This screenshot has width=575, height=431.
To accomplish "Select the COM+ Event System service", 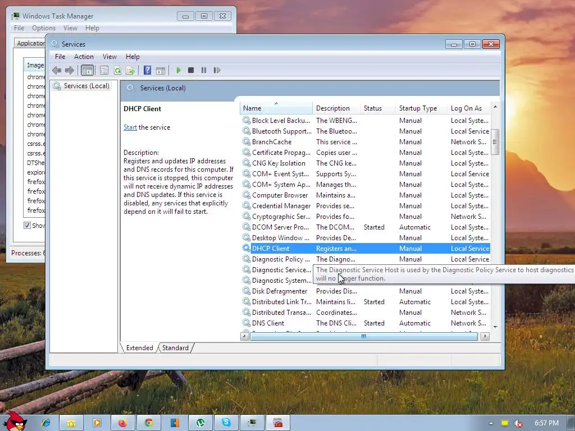I will pos(366,174).
